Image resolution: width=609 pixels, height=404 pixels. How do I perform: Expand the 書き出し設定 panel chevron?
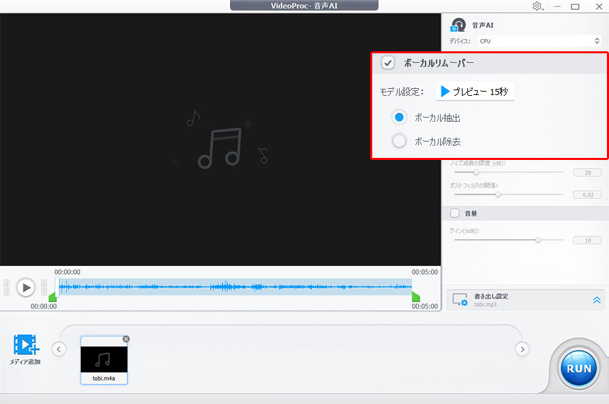tap(597, 300)
